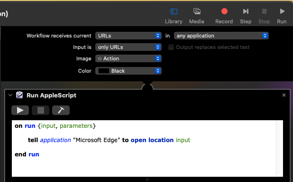Click 'end run' line in script

click(x=27, y=154)
